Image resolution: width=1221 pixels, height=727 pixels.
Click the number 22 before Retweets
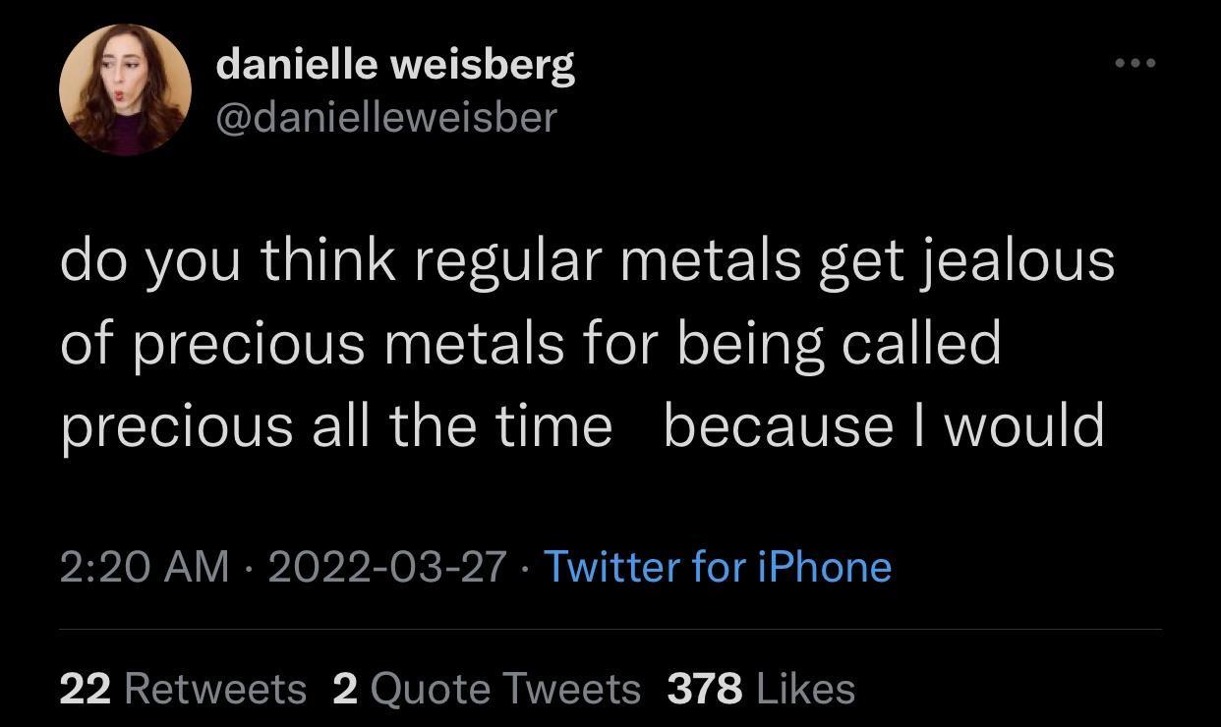[x=84, y=689]
